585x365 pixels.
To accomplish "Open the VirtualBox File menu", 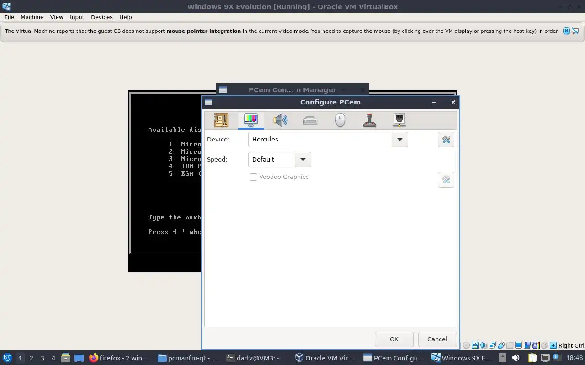I will click(x=9, y=17).
